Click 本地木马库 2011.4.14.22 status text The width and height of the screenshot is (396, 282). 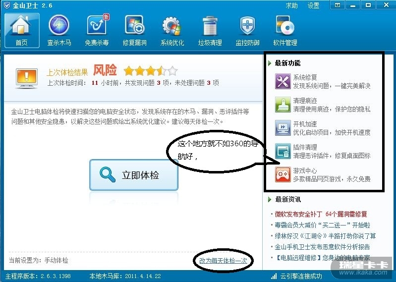[125, 276]
